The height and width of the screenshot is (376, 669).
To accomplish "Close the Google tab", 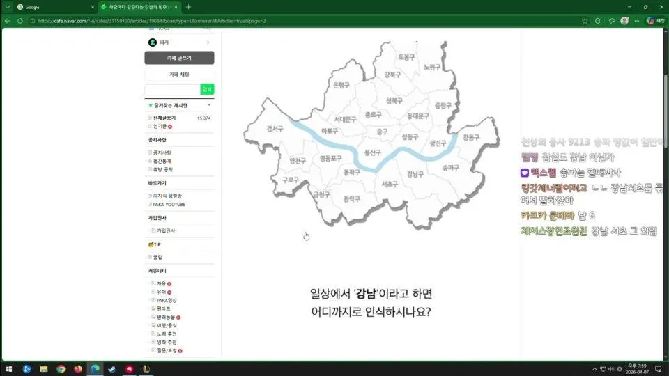I will tap(93, 7).
